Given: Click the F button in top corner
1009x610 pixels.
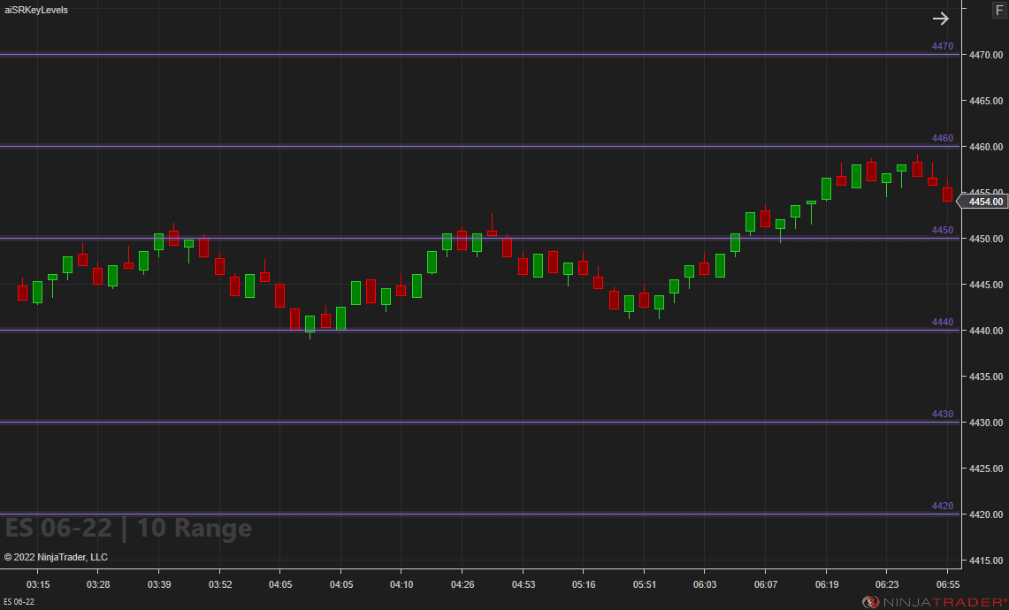Looking at the screenshot, I should click(x=998, y=11).
